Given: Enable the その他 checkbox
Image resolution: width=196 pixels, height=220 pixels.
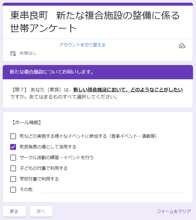Looking at the screenshot, I should (x=13, y=190).
